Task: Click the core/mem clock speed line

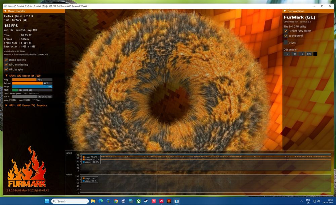Action: [23, 100]
